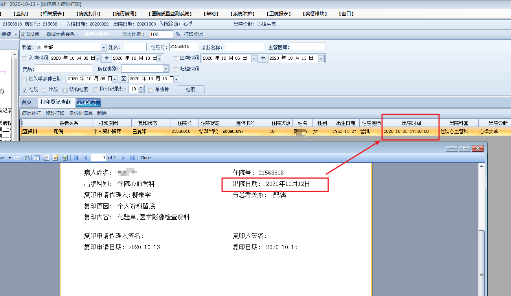Check the 结构检索 checkbox
Image resolution: width=511 pixels, height=296 pixels.
(65, 90)
